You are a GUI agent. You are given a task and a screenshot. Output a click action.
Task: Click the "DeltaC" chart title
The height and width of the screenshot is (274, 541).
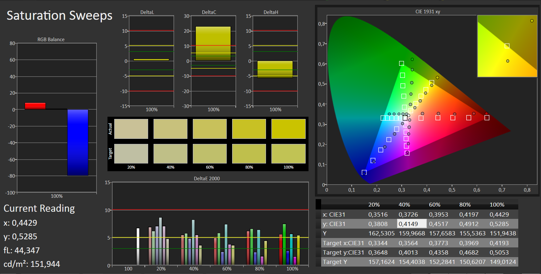pyautogui.click(x=209, y=12)
